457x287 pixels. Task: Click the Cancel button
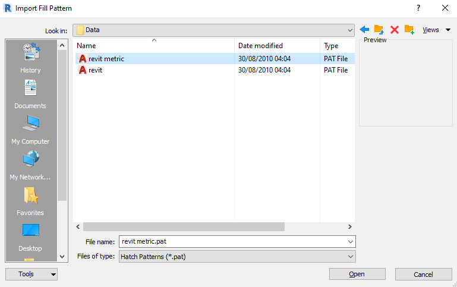coord(424,274)
